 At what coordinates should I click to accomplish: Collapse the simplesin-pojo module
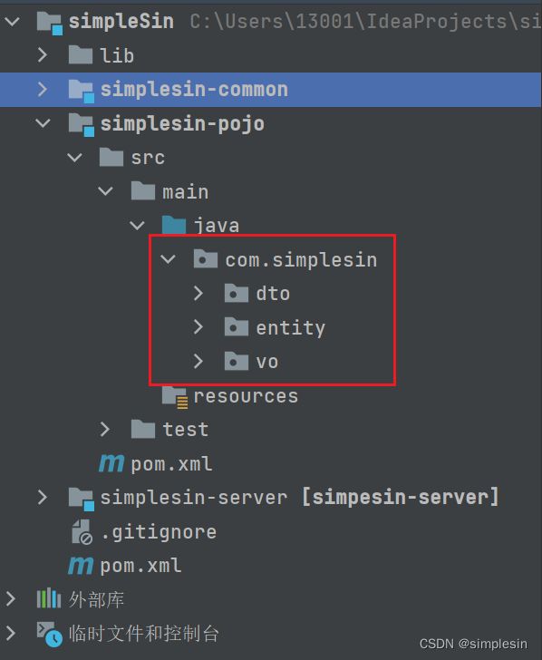point(43,123)
